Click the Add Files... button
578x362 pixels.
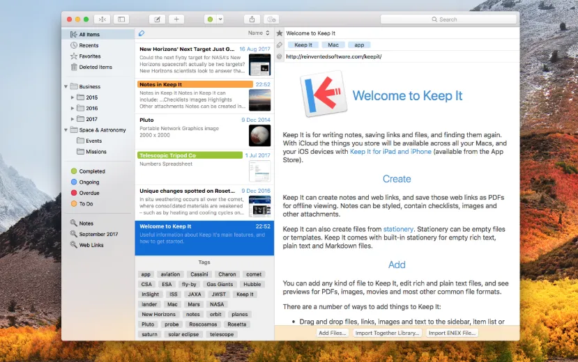(x=333, y=333)
